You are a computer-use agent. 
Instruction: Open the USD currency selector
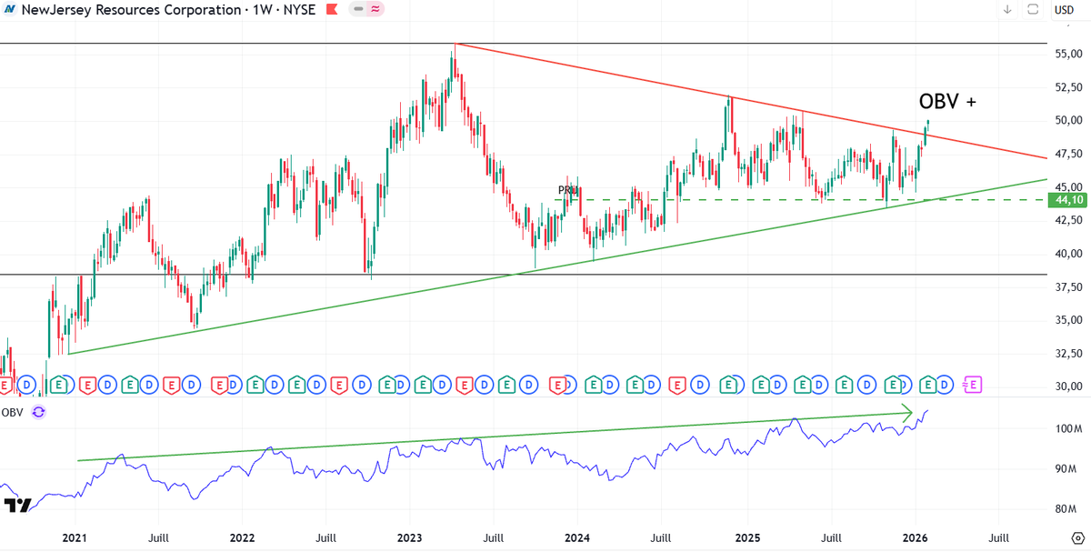click(1064, 10)
